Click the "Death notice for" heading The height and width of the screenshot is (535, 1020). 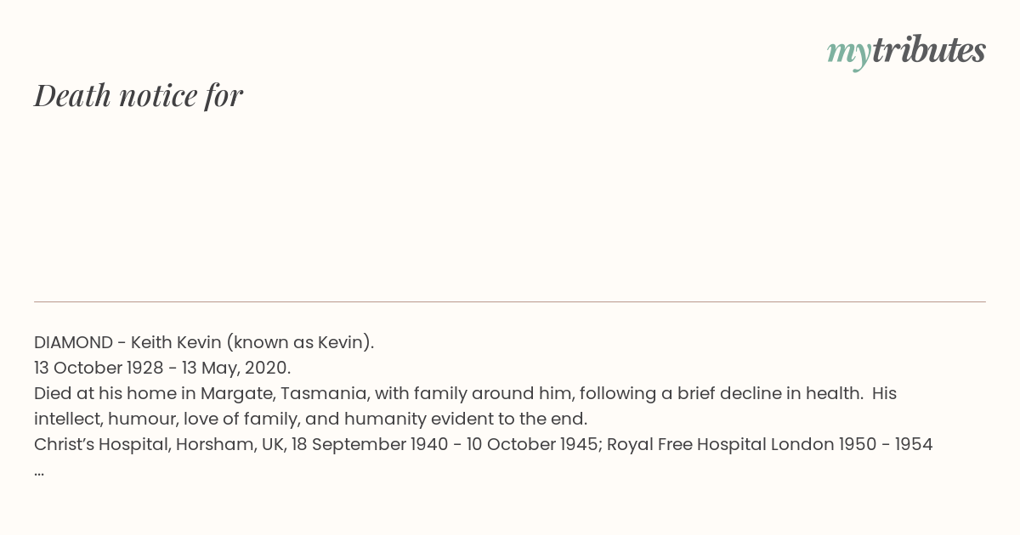pyautogui.click(x=139, y=95)
